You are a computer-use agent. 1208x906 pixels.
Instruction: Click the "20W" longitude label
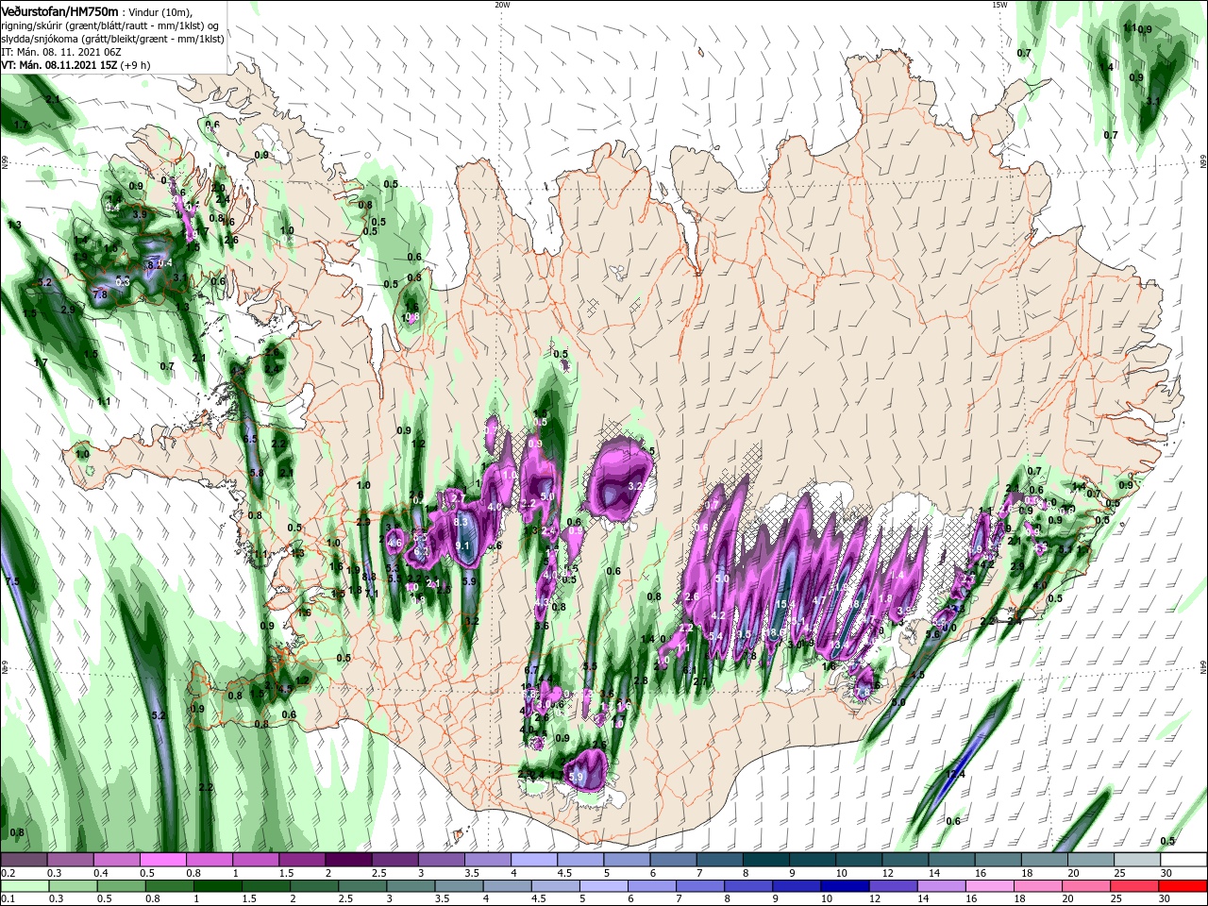(x=502, y=5)
